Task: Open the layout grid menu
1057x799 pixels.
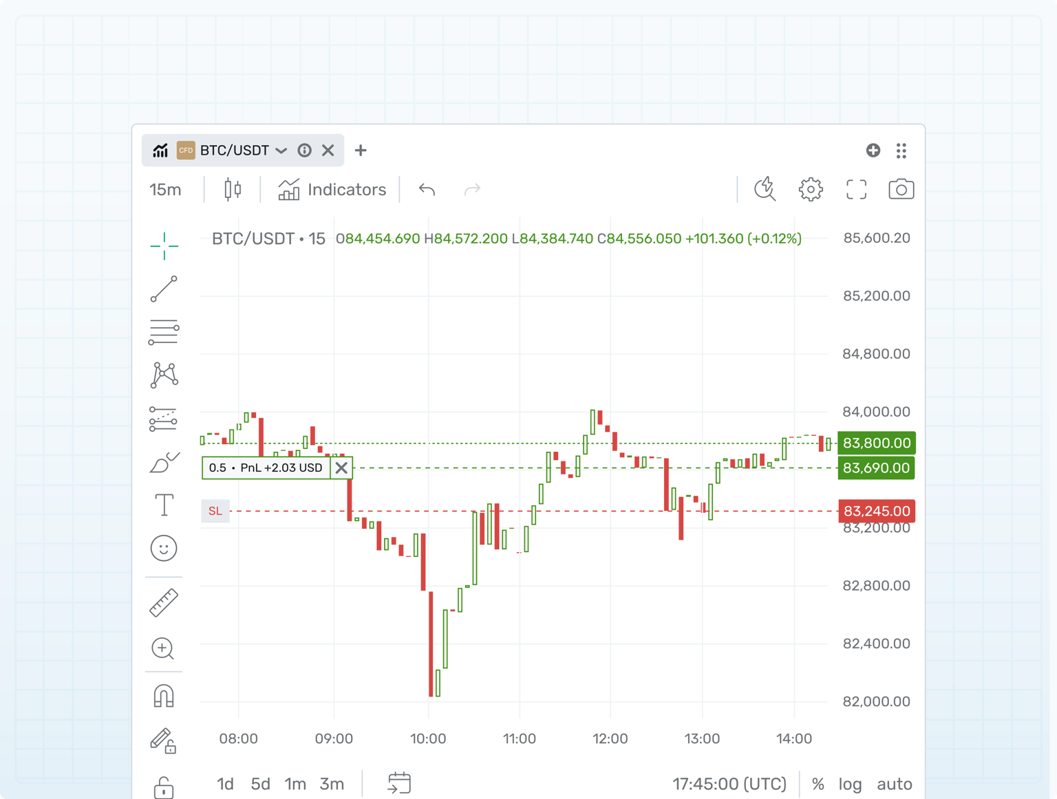Action: pos(901,151)
